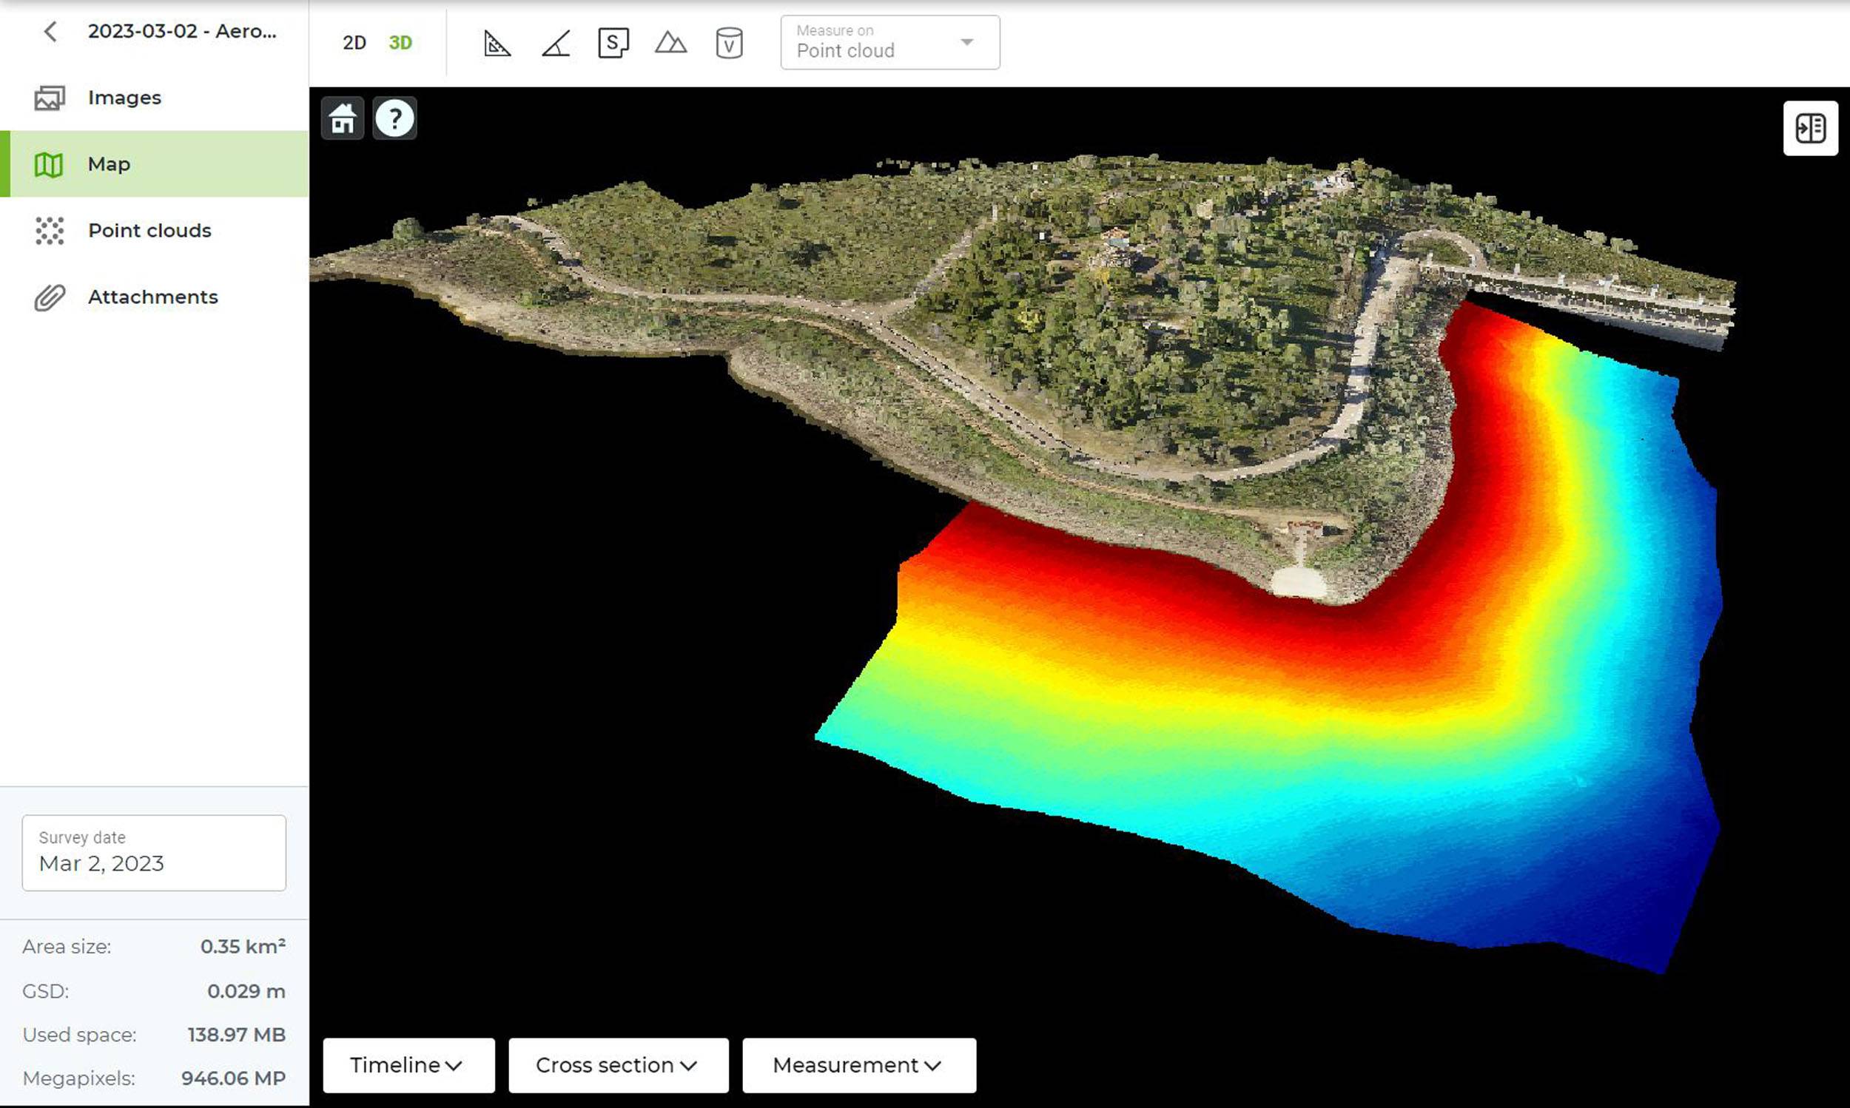The width and height of the screenshot is (1850, 1108).
Task: Open the help icon in the 3D viewer
Action: pos(395,118)
